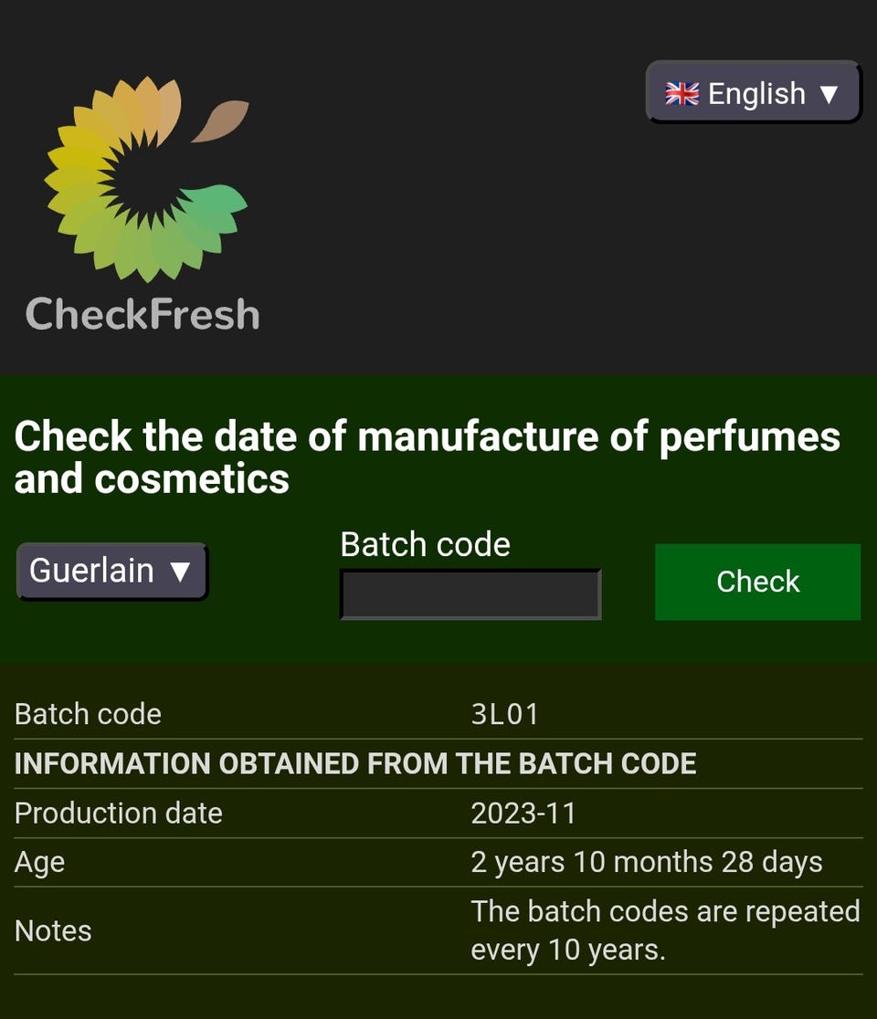Click the language dropdown arrow
877x1019 pixels.
click(829, 94)
